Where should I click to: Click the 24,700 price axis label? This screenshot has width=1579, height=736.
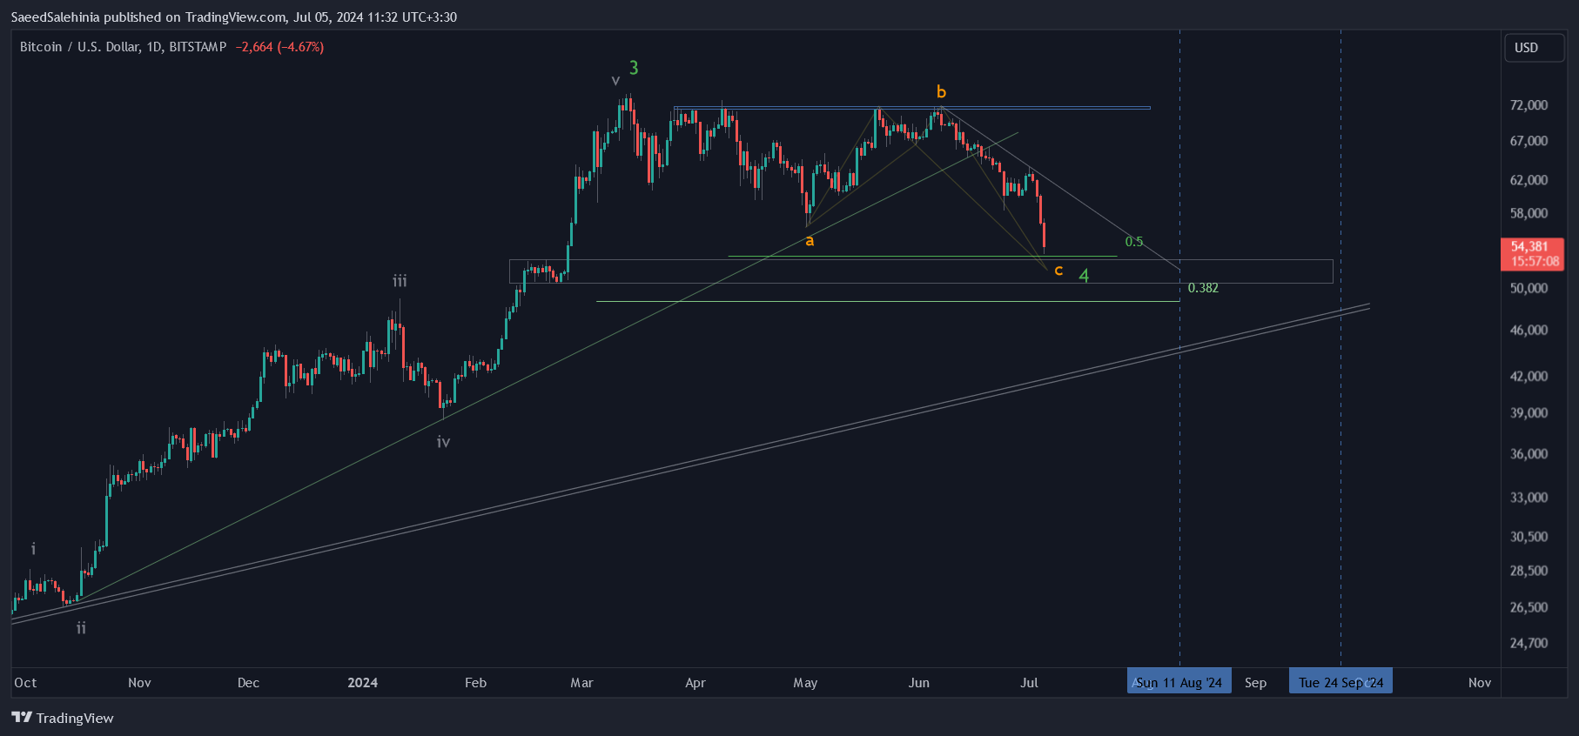(x=1529, y=644)
